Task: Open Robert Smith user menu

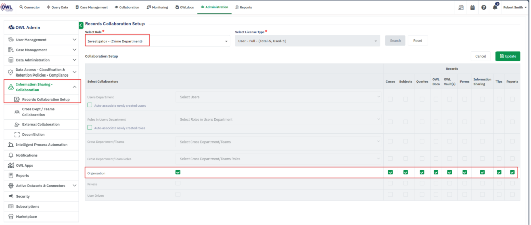Action: (x=515, y=7)
